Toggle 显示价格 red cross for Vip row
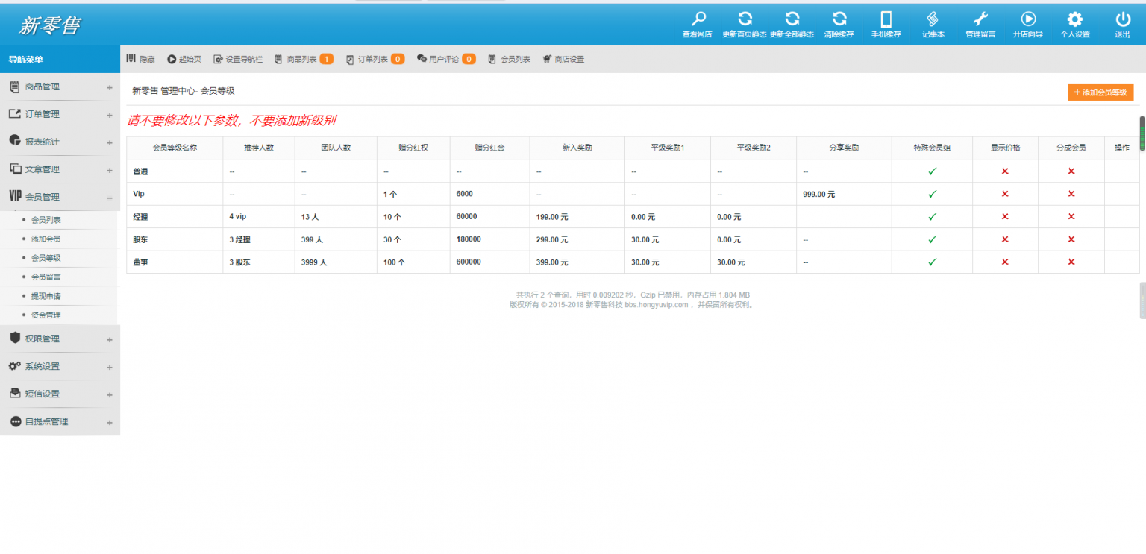 (1005, 194)
